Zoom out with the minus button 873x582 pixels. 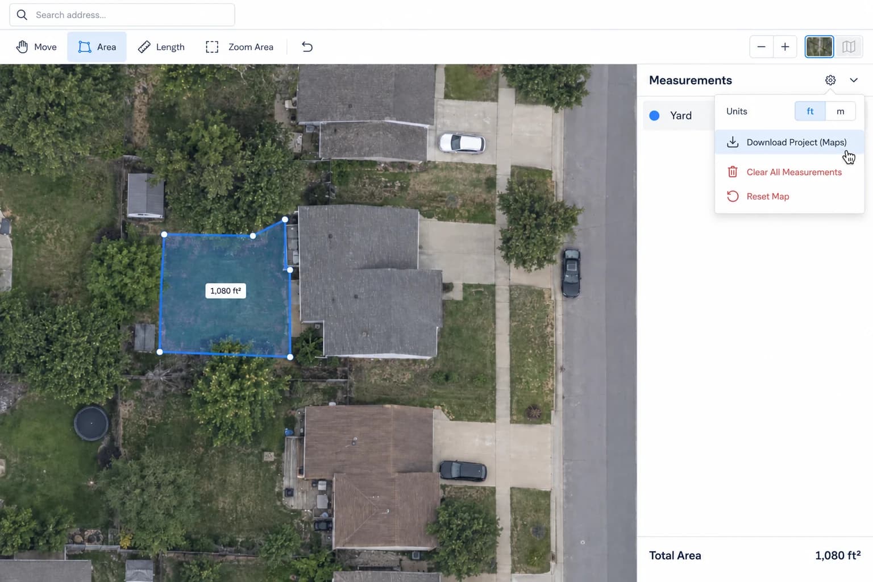pos(762,47)
